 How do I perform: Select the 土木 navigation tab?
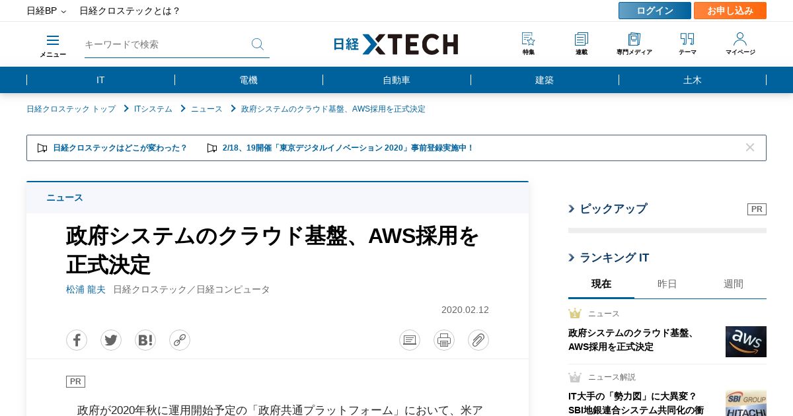[x=693, y=80]
